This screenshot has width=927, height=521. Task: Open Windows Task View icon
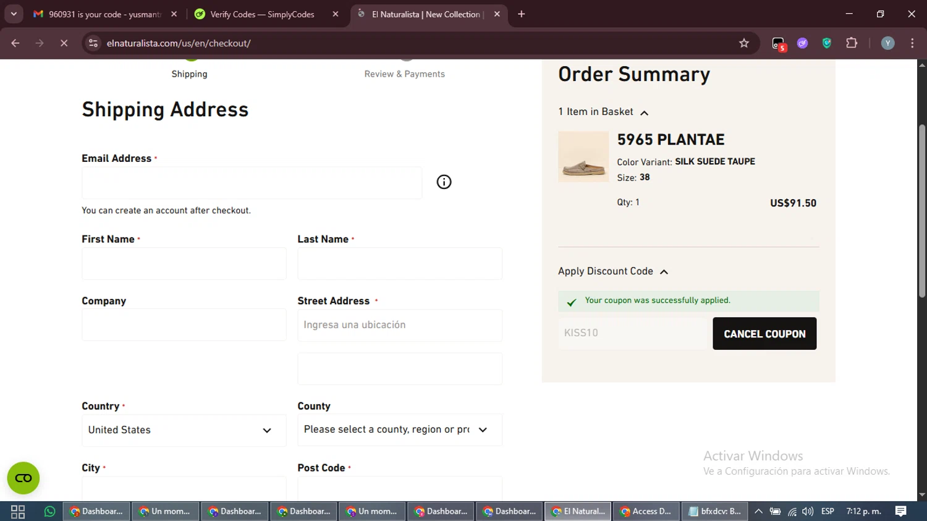[x=18, y=511]
